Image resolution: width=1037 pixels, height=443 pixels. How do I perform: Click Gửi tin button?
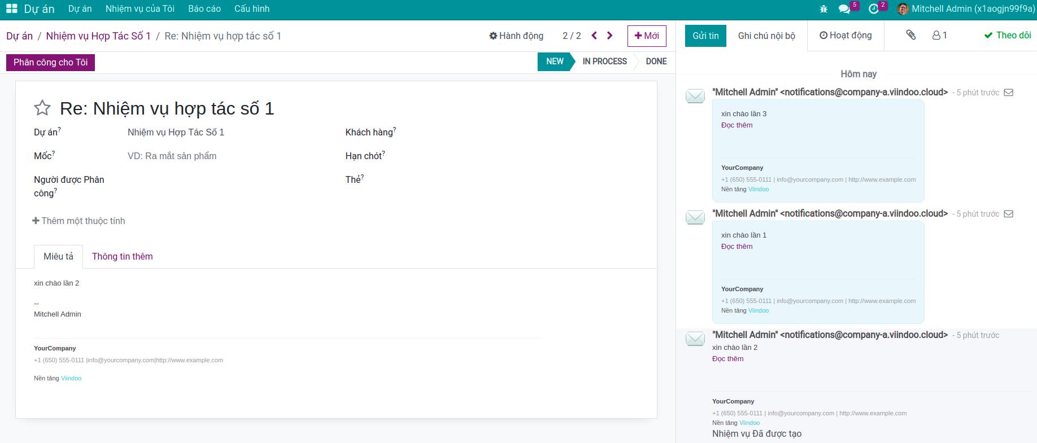tap(705, 36)
